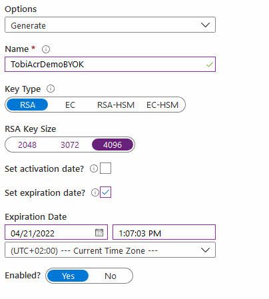Set Enabled to No
The width and height of the screenshot is (269, 299).
pos(111,276)
